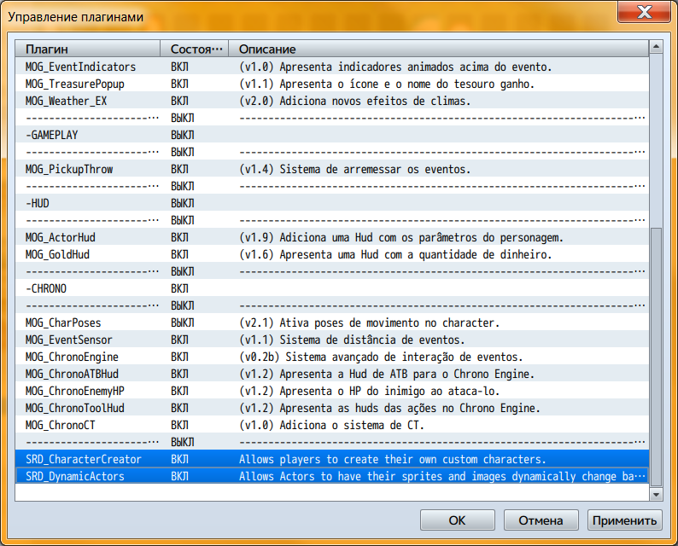Select the MOG_GoldHud plugin
This screenshot has height=546, width=678.
(x=62, y=254)
